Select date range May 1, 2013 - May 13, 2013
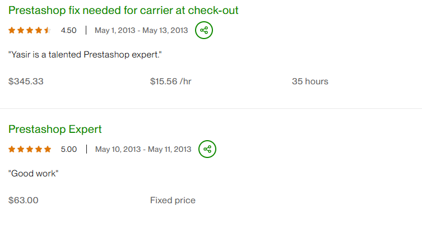Screen dimensions: 422x225 tap(141, 30)
